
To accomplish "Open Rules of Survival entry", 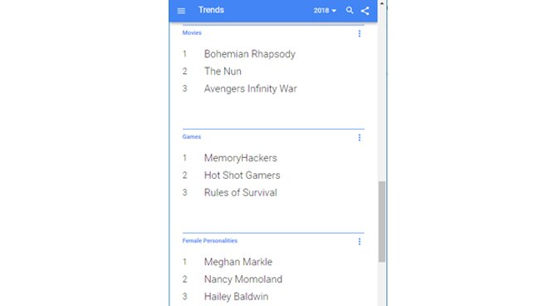I will pyautogui.click(x=241, y=193).
